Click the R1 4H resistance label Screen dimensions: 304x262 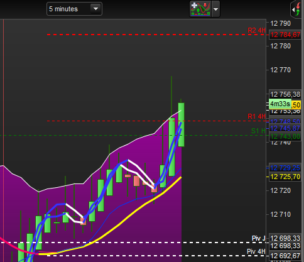click(x=256, y=116)
